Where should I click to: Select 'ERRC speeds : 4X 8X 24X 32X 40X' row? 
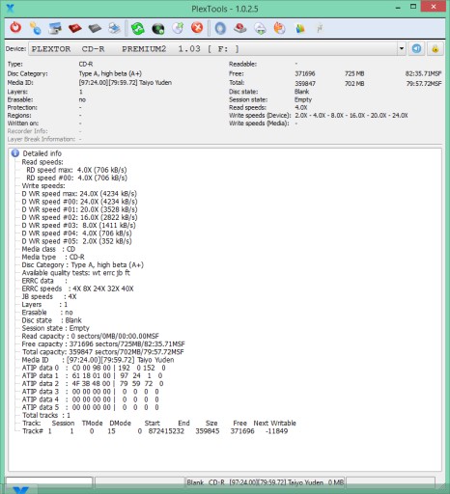(77, 288)
